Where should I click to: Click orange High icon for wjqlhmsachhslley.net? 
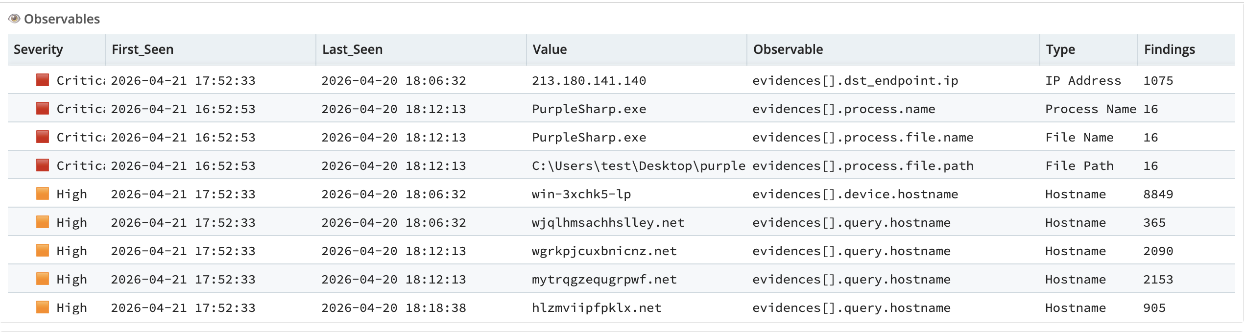[43, 222]
